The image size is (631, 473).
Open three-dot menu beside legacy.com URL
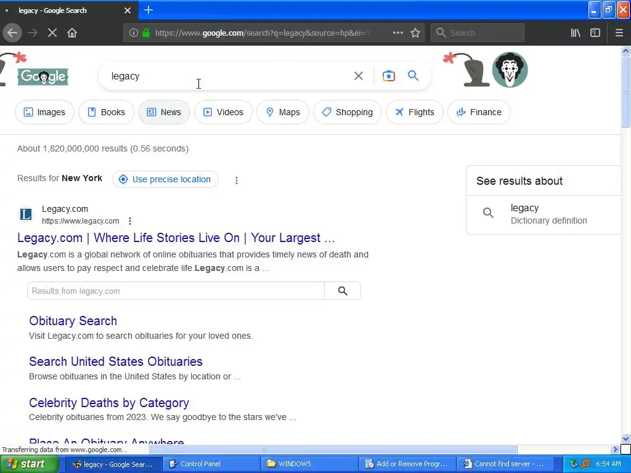click(129, 221)
